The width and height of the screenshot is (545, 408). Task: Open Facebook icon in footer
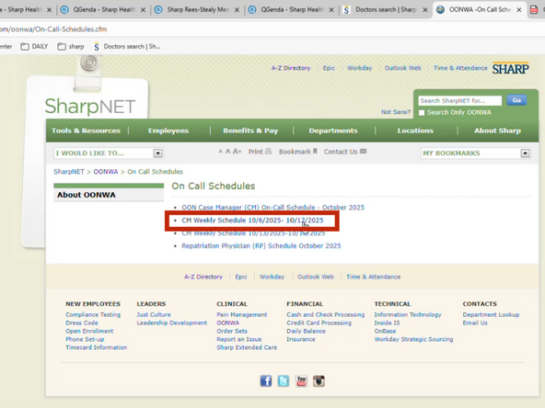tap(266, 381)
